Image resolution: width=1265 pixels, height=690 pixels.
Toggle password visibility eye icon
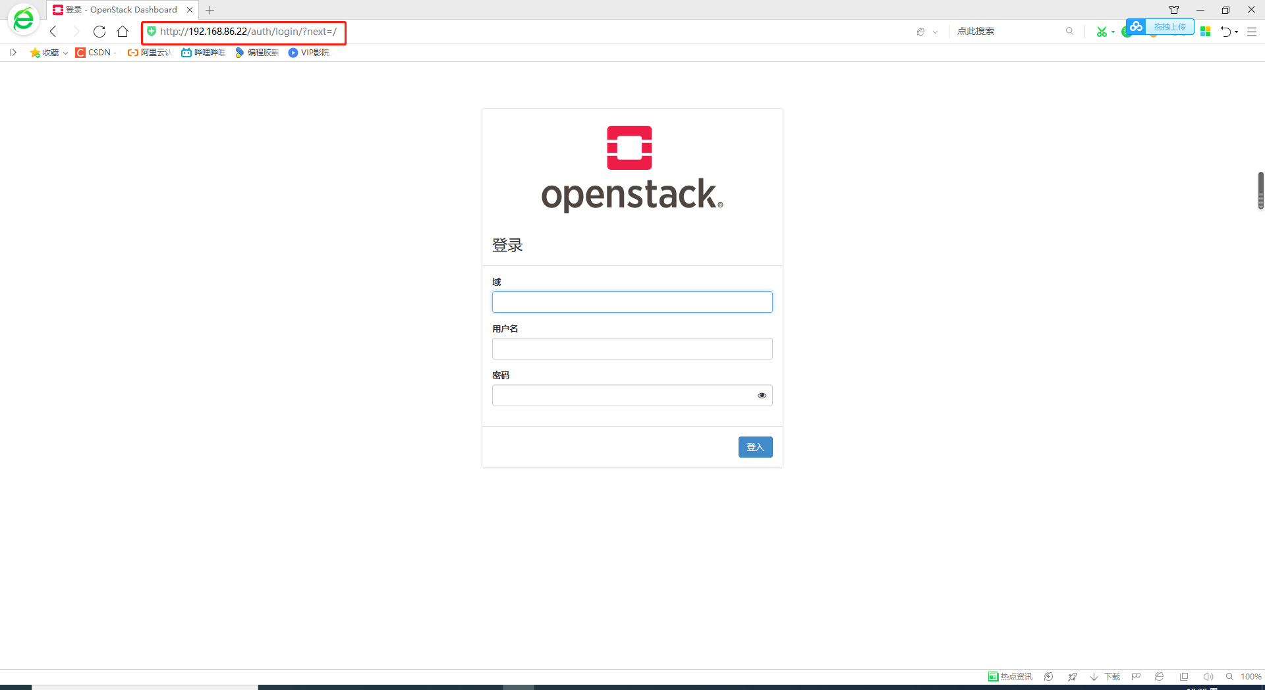point(762,396)
